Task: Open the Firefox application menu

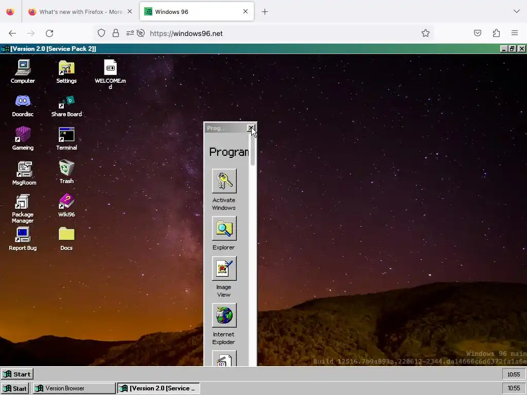Action: click(515, 33)
